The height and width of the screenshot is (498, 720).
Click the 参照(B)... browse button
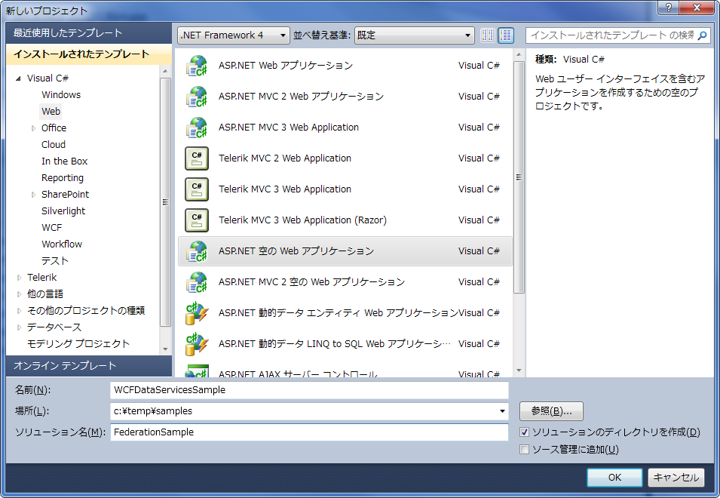551,411
